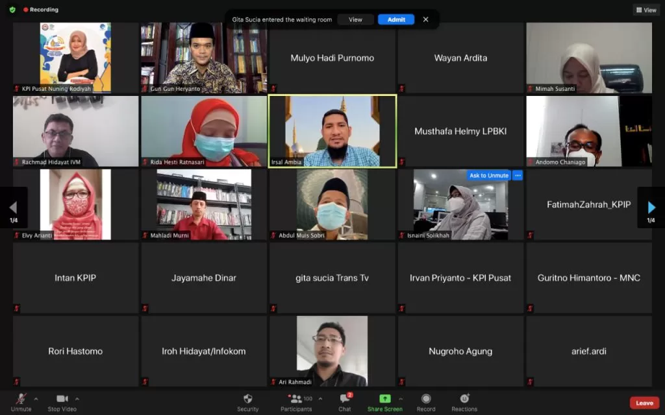Expand video options arrow beside Stop Video
The width and height of the screenshot is (665, 415).
click(x=77, y=399)
